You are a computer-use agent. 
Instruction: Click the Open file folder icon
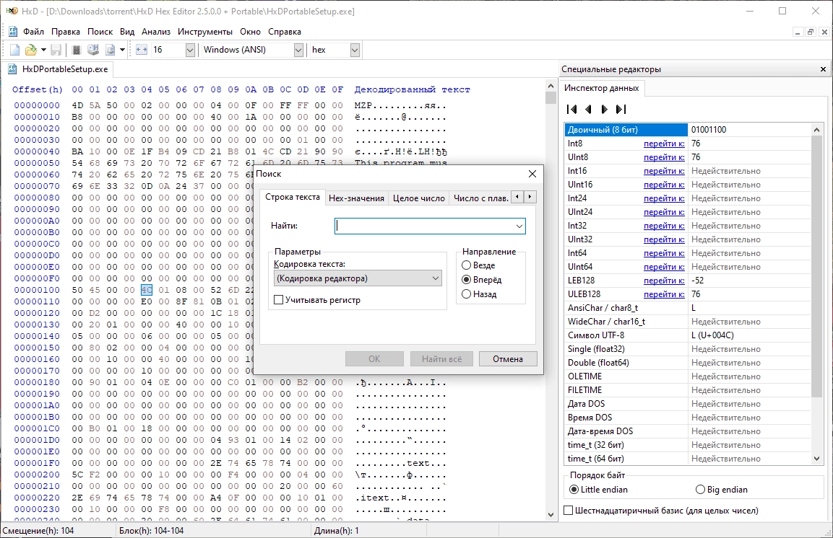coord(31,50)
